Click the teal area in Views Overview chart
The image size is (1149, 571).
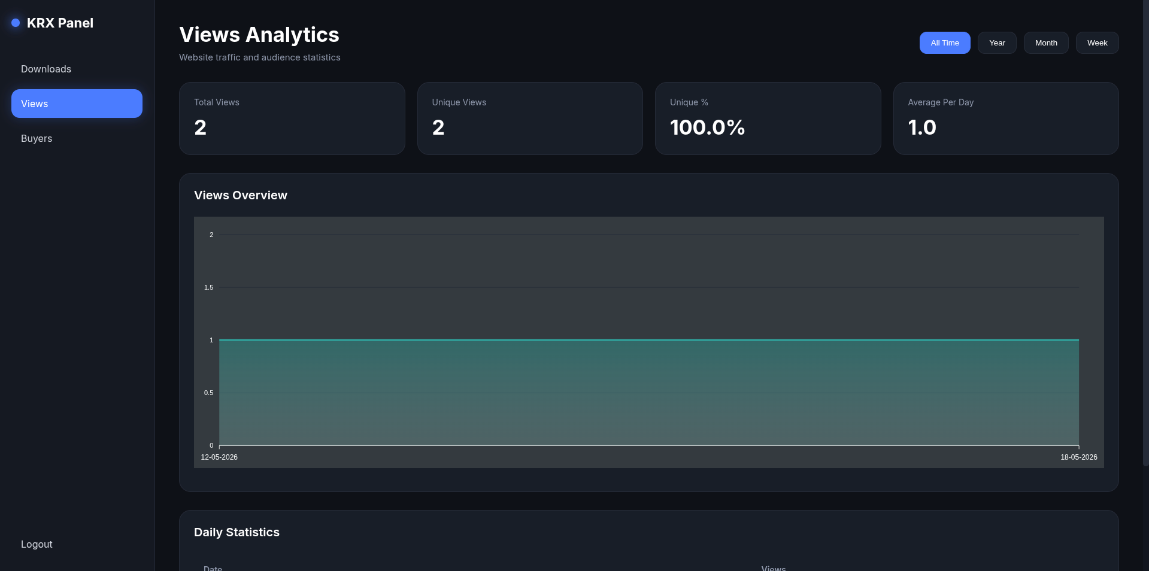[x=649, y=393]
